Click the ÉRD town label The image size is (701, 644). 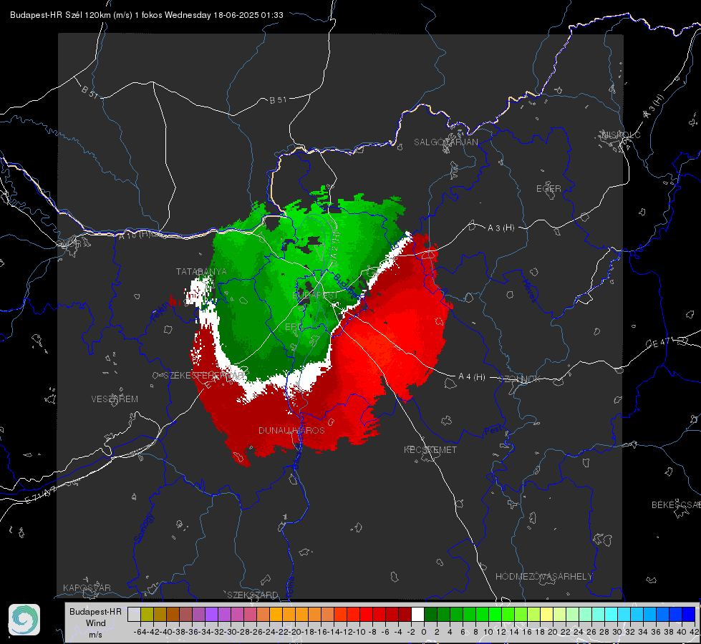point(294,327)
